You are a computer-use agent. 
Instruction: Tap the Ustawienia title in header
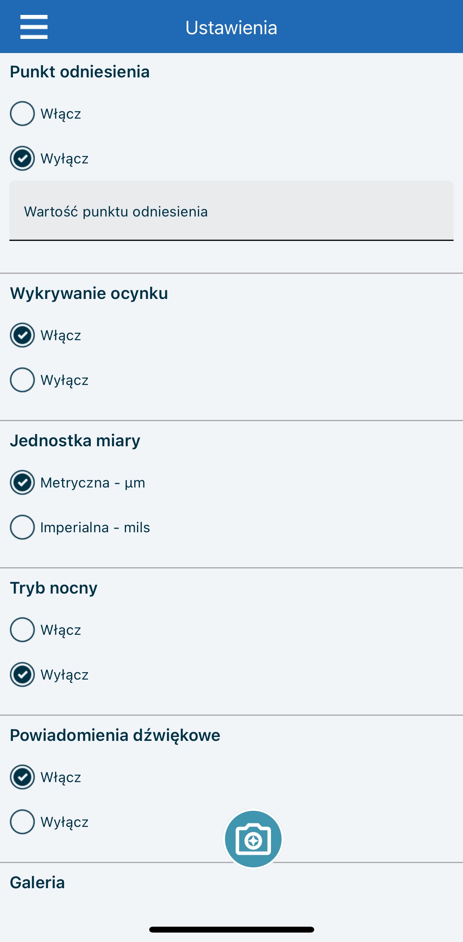click(x=231, y=28)
